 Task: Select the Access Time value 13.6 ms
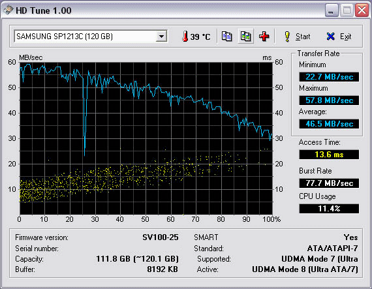point(329,155)
